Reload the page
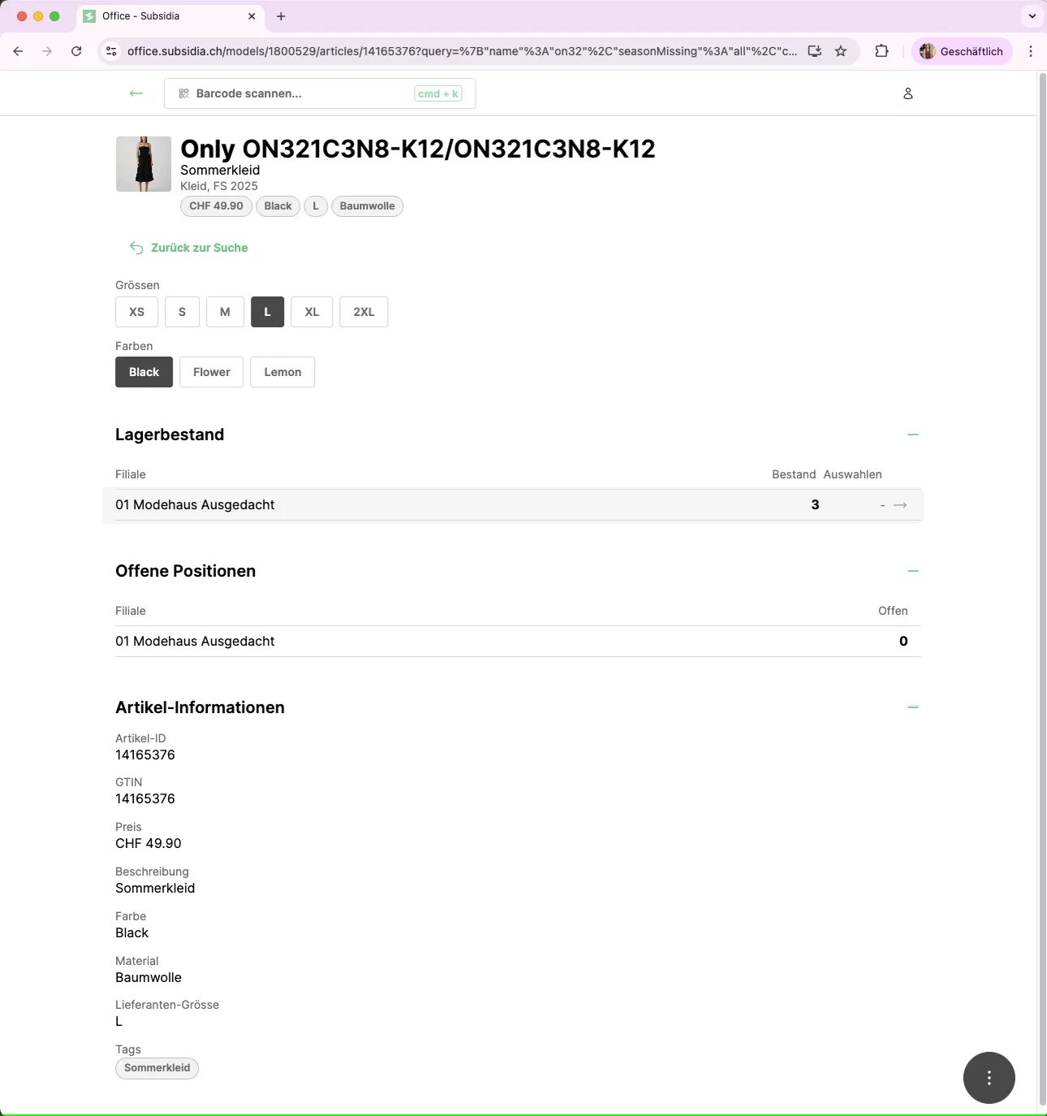The width and height of the screenshot is (1047, 1116). click(76, 51)
